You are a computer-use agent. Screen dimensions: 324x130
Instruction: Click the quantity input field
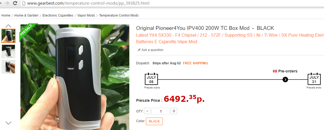(x=161, y=111)
